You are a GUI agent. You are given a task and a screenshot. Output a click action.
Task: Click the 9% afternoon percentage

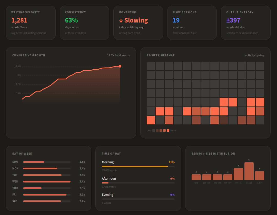point(172,179)
